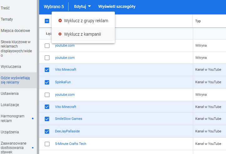Open the DeeJayPallaside channel link

click(x=67, y=131)
